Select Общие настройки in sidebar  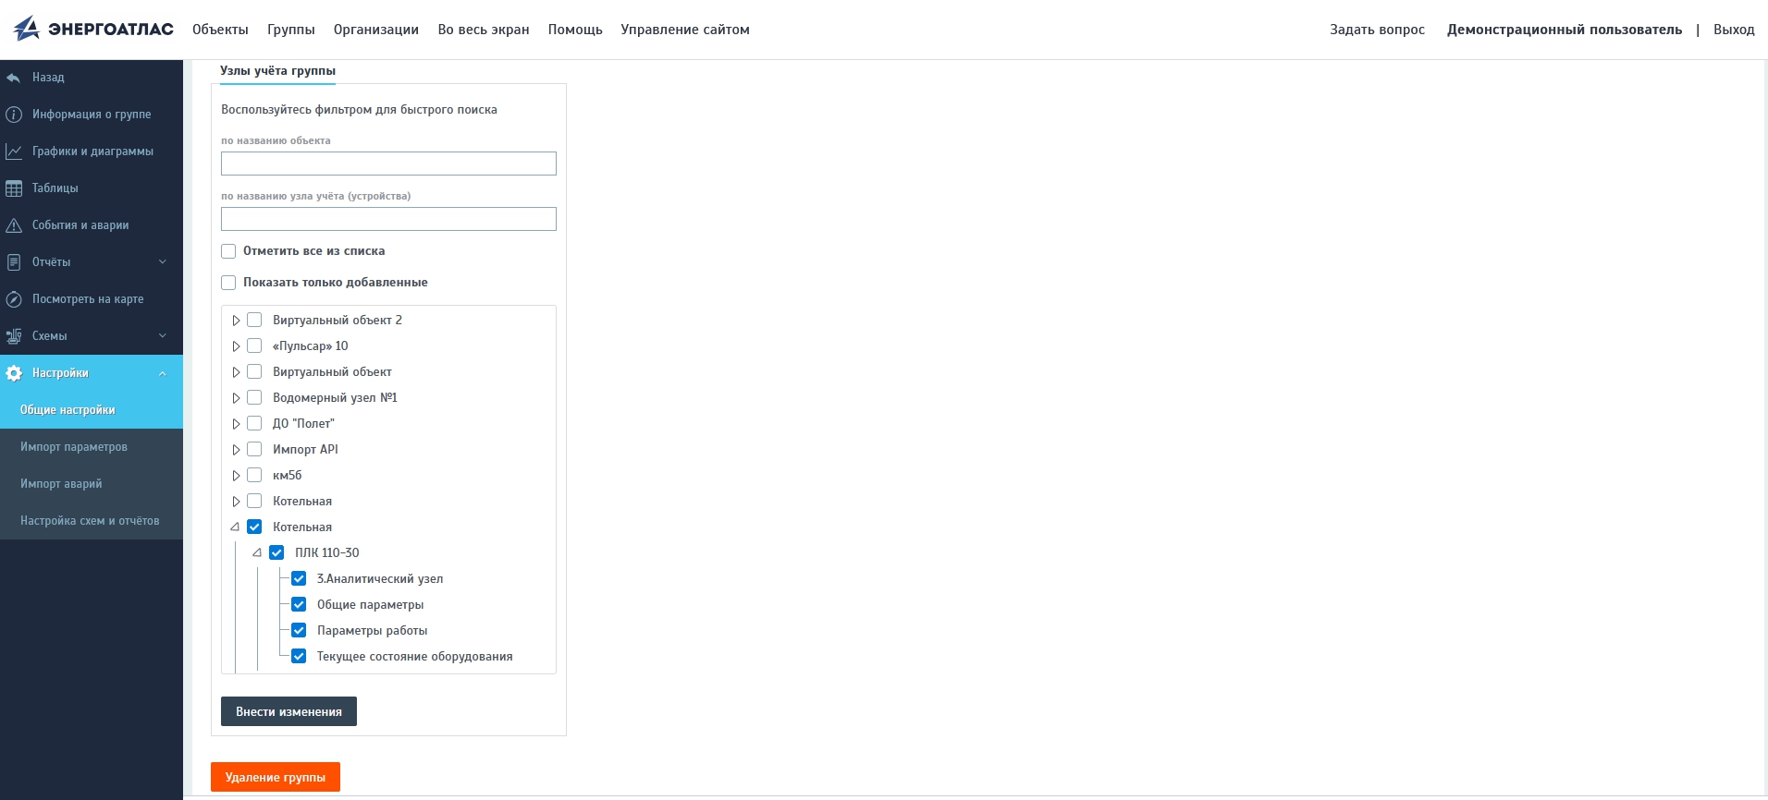click(x=92, y=410)
